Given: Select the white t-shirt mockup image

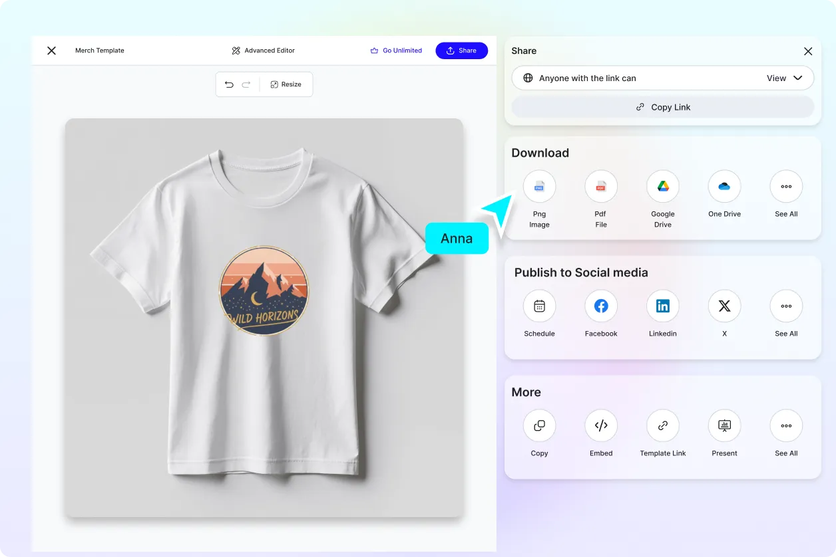Looking at the screenshot, I should [264, 318].
